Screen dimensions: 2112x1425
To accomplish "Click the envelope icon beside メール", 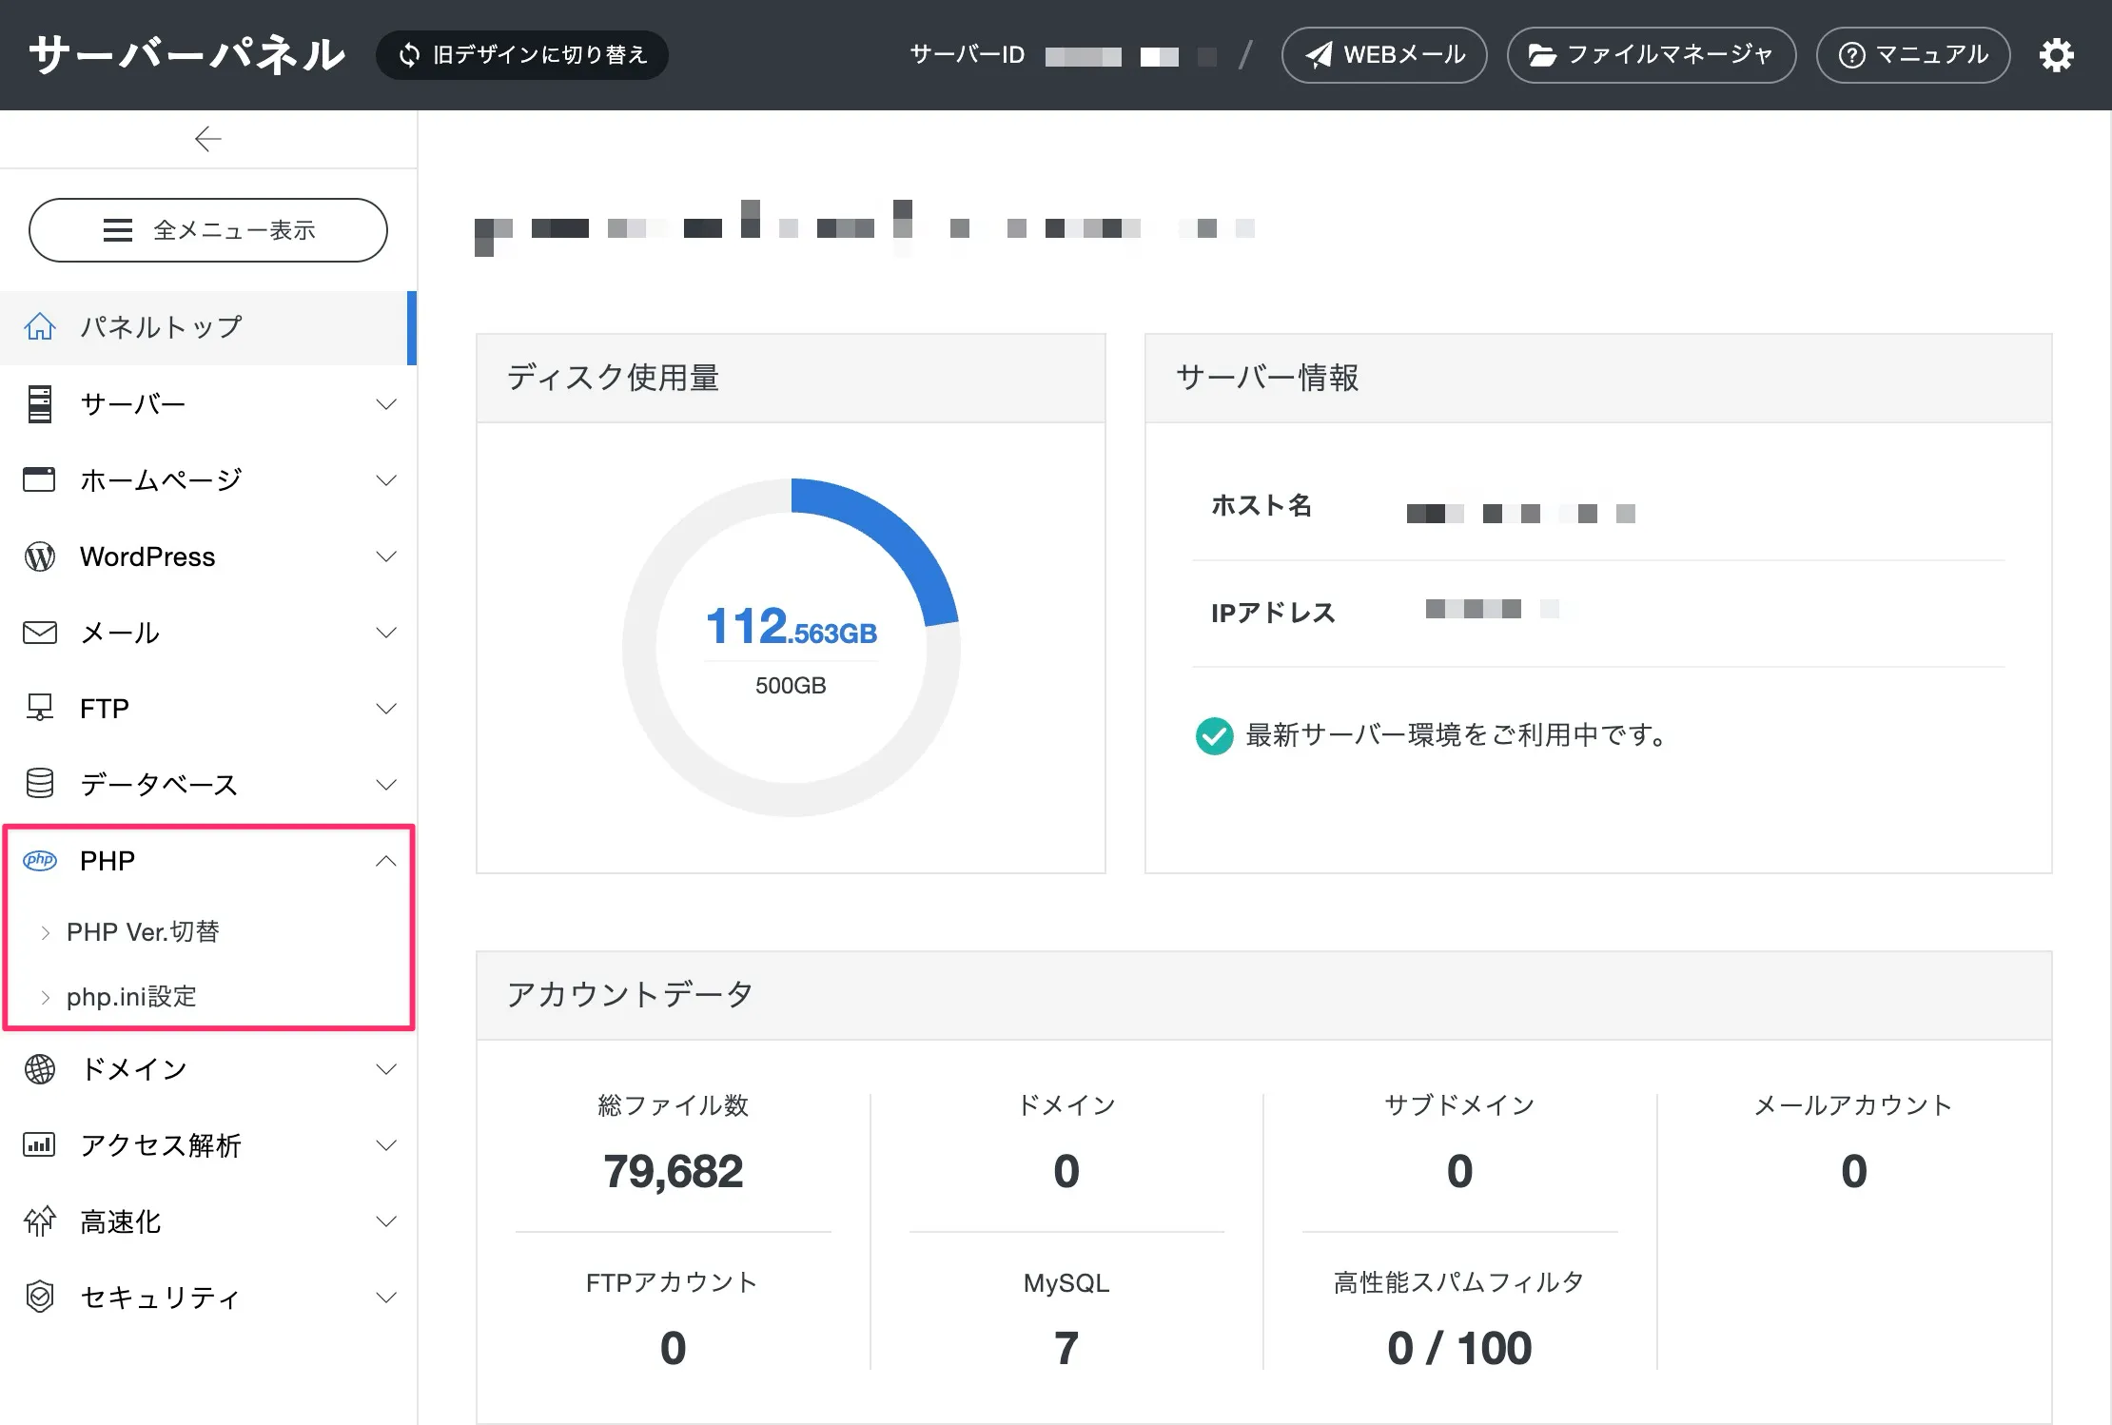I will pyautogui.click(x=40, y=633).
